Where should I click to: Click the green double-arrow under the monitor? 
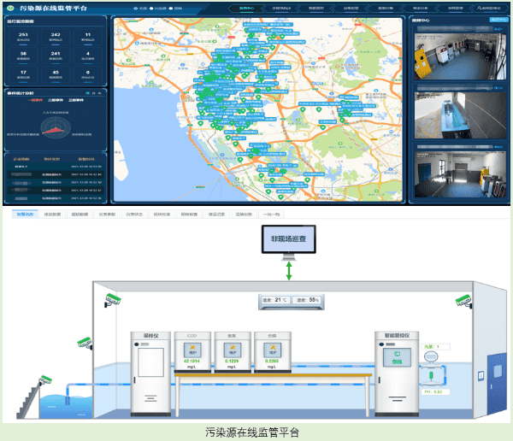(288, 273)
